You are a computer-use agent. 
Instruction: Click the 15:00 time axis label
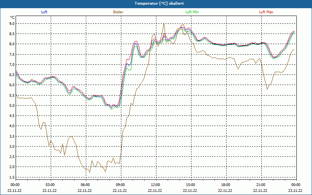[191, 185]
